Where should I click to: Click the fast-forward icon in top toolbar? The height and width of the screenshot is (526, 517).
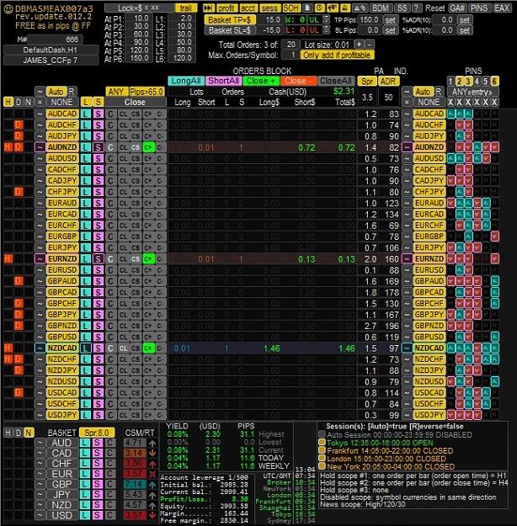point(209,8)
